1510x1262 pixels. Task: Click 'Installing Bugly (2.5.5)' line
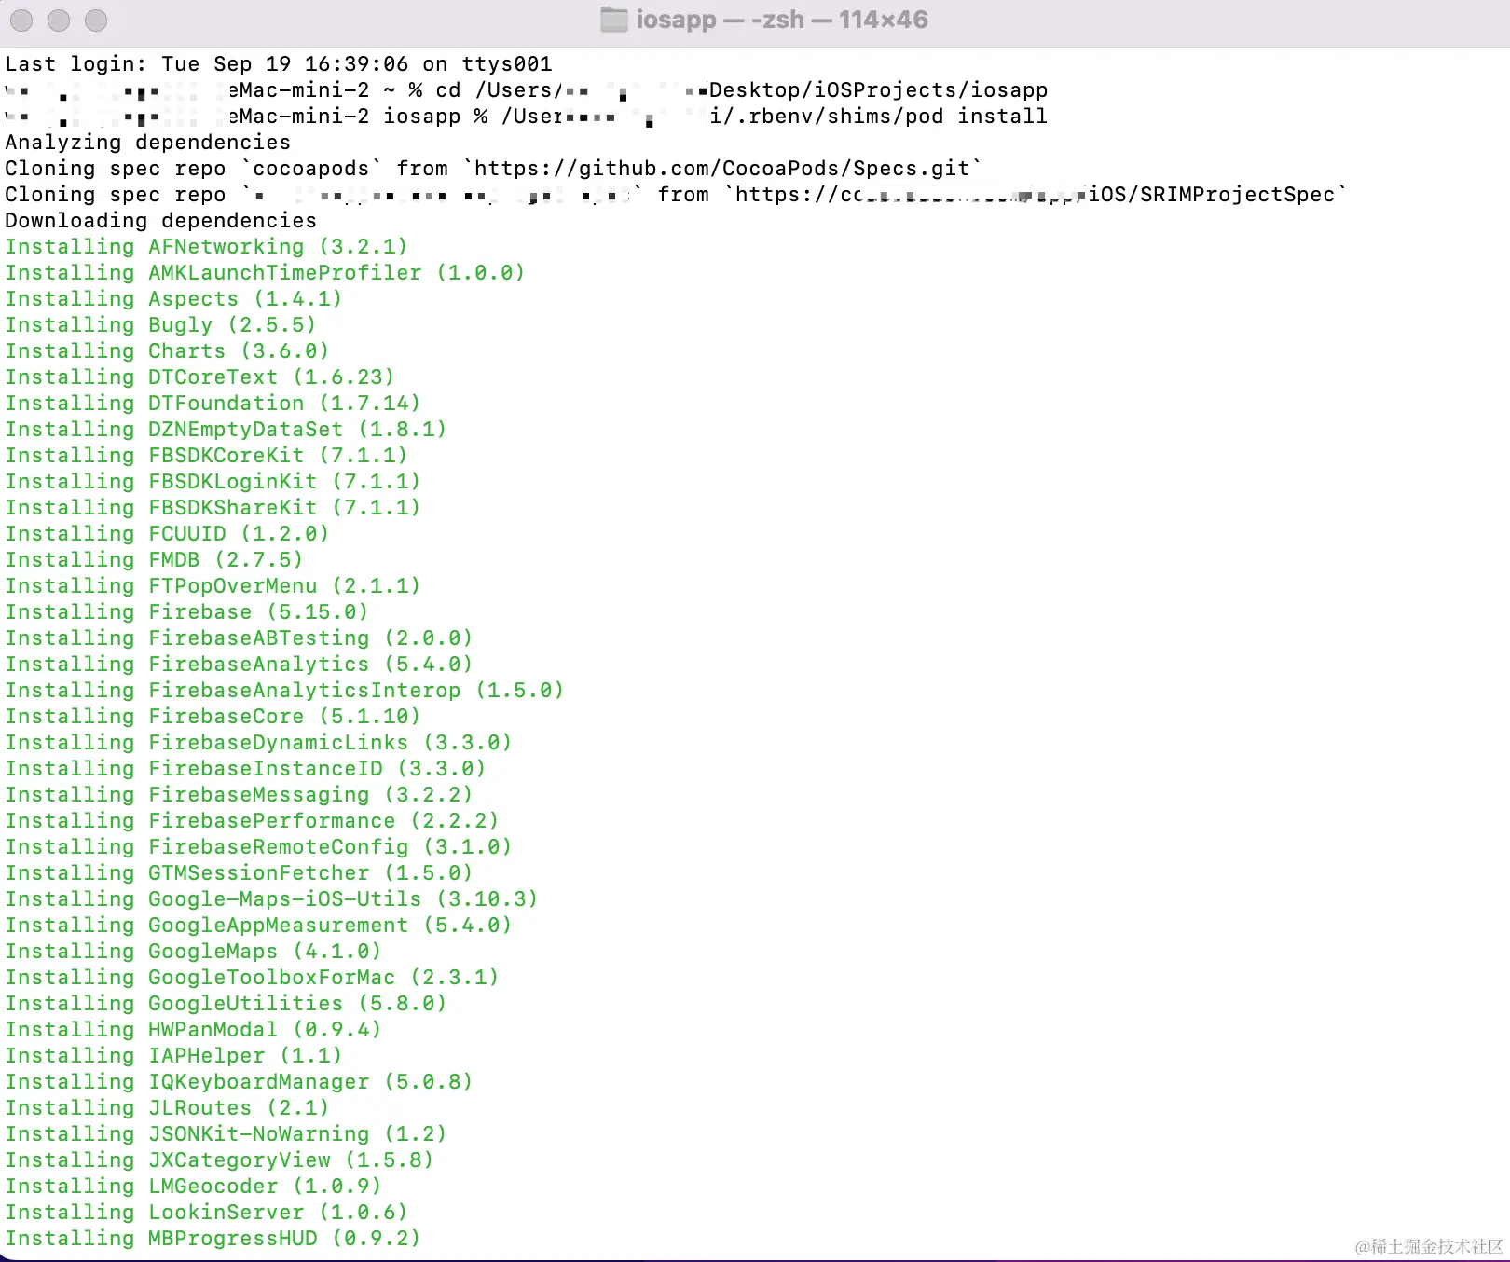tap(161, 325)
